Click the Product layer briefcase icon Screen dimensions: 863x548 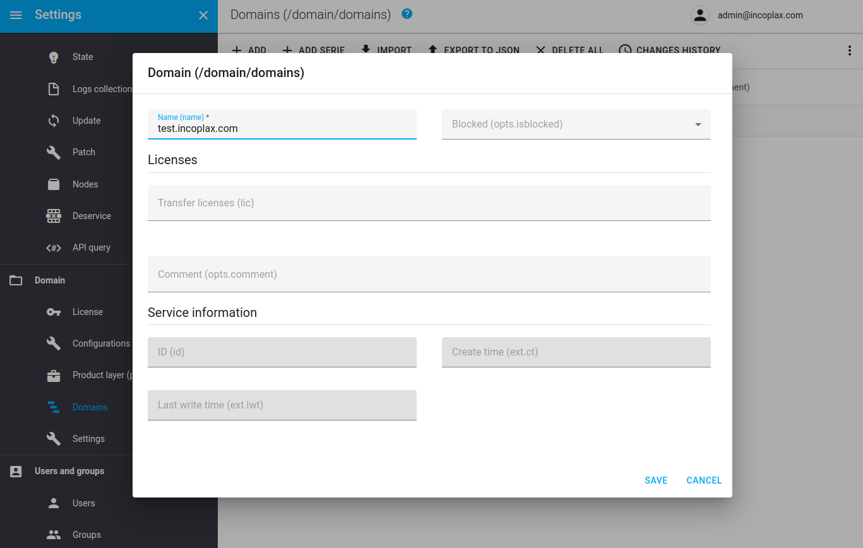pos(54,376)
